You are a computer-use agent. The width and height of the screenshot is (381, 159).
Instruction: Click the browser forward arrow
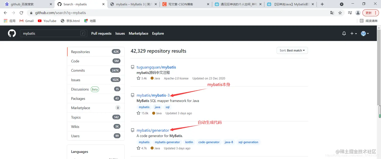pyautogui.click(x=13, y=13)
